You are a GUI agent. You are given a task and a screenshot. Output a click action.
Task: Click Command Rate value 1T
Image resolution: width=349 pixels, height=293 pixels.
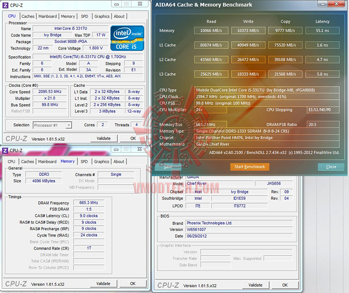[x=89, y=248]
